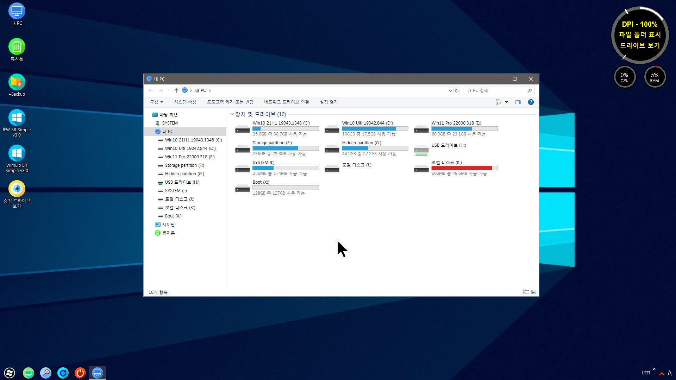The width and height of the screenshot is (676, 380).
Task: Open the 휴지통 recycle bin desktop icon
Action: tap(17, 50)
